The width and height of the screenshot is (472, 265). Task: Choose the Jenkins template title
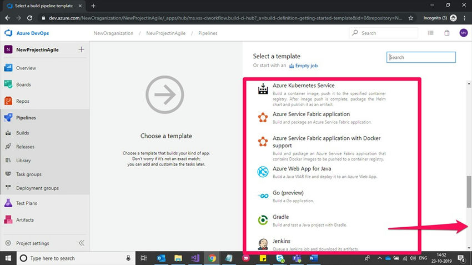[x=282, y=241]
